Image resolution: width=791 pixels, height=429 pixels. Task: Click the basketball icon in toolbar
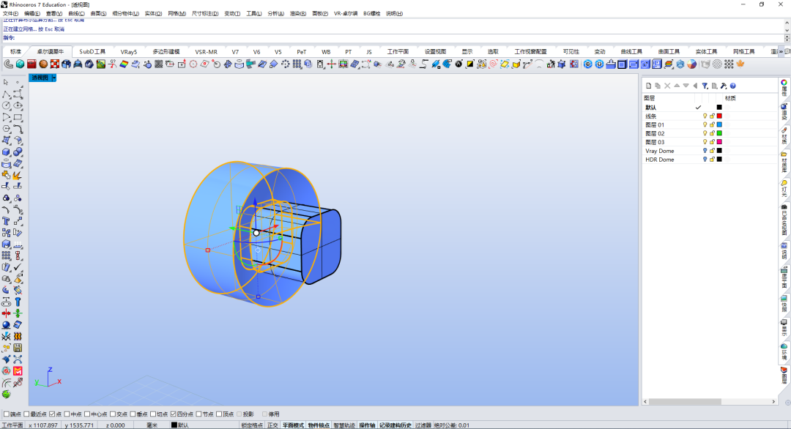point(43,64)
